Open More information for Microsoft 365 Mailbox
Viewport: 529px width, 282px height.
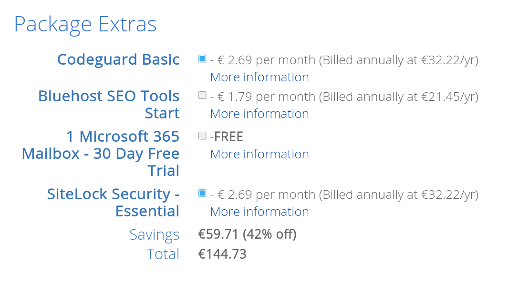259,154
